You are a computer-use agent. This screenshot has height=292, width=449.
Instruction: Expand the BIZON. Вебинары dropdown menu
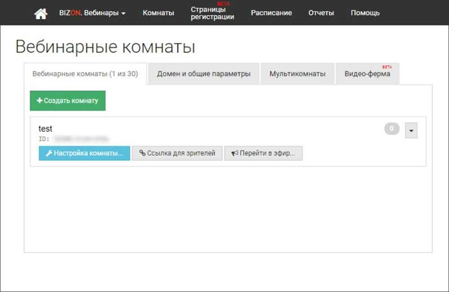tap(92, 13)
